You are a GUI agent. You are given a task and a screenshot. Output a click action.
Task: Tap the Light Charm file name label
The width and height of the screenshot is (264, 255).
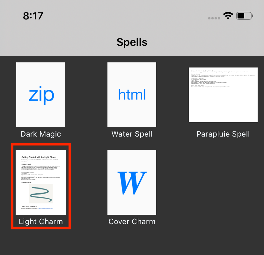40,222
